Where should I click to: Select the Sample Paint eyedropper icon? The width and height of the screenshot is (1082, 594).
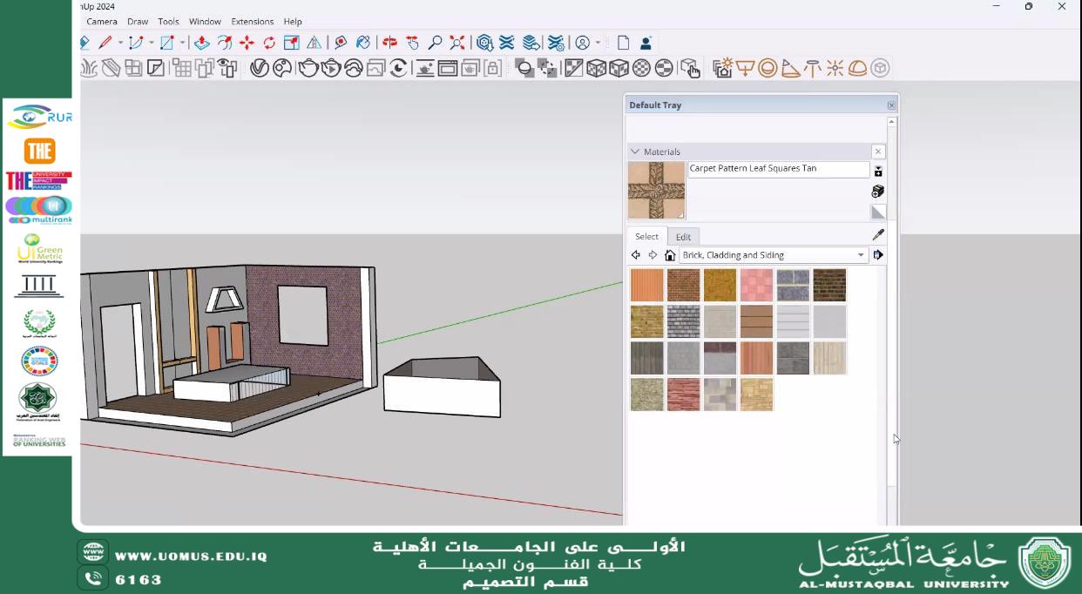(x=877, y=233)
